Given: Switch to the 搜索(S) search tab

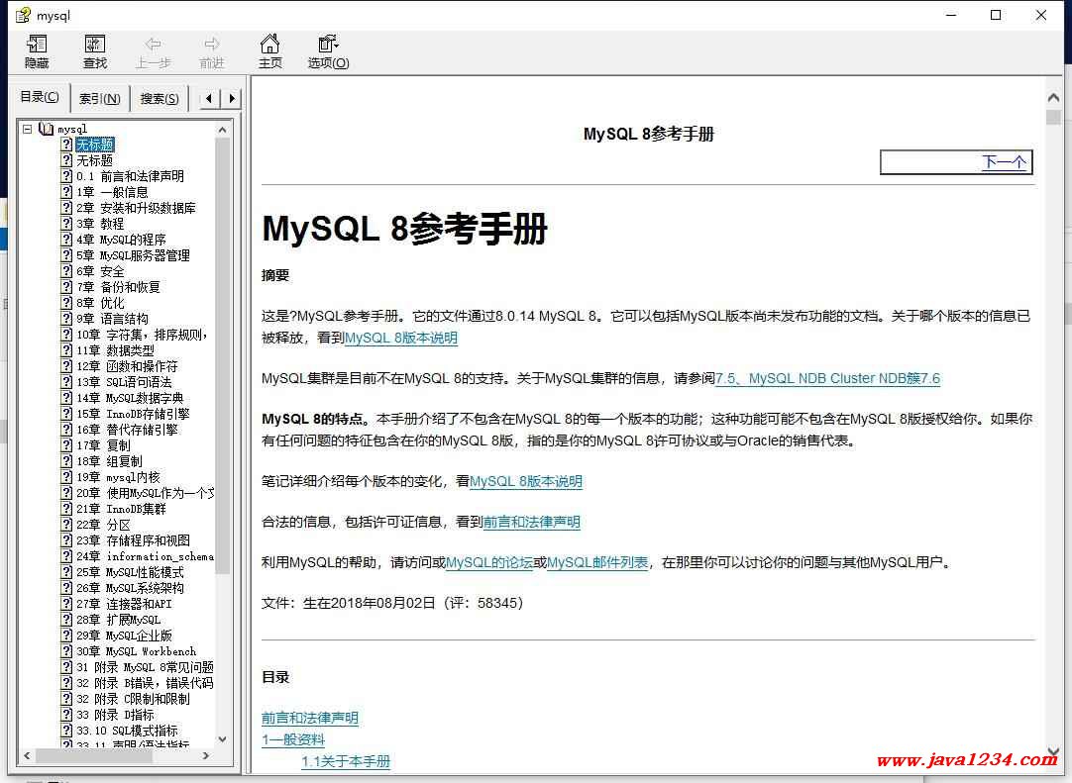Looking at the screenshot, I should tap(160, 98).
